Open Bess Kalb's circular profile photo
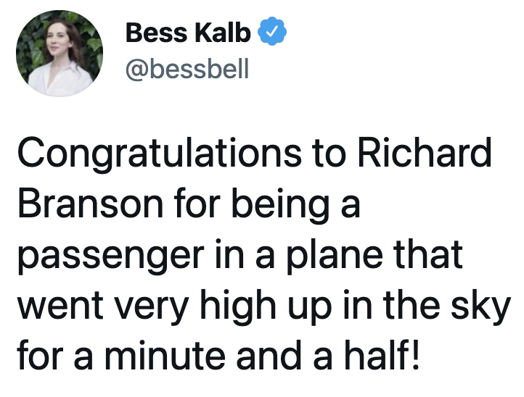524x397 pixels. click(x=60, y=54)
